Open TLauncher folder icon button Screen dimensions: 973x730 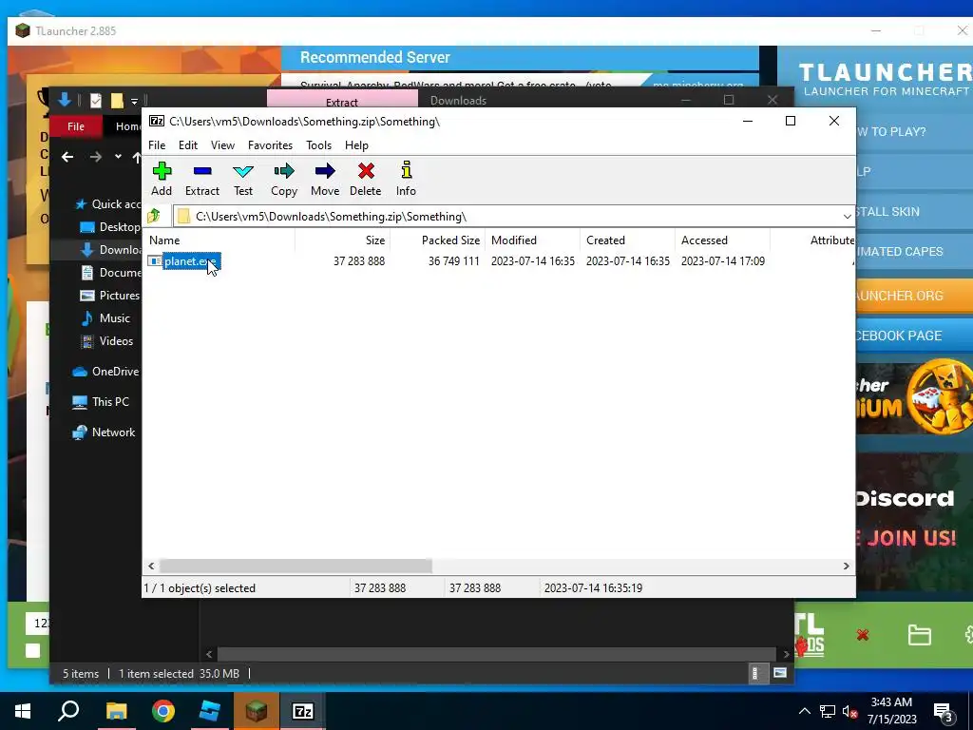[919, 635]
